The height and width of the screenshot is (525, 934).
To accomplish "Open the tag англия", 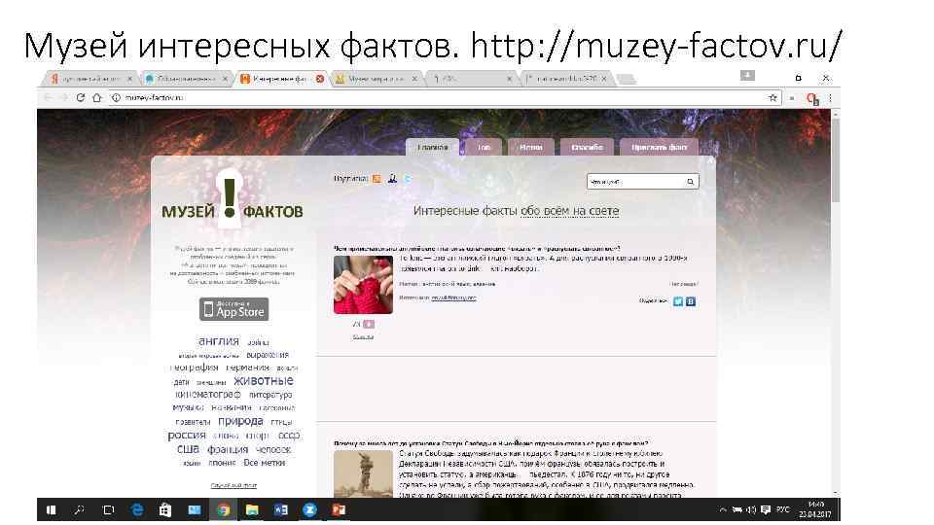I will 219,341.
